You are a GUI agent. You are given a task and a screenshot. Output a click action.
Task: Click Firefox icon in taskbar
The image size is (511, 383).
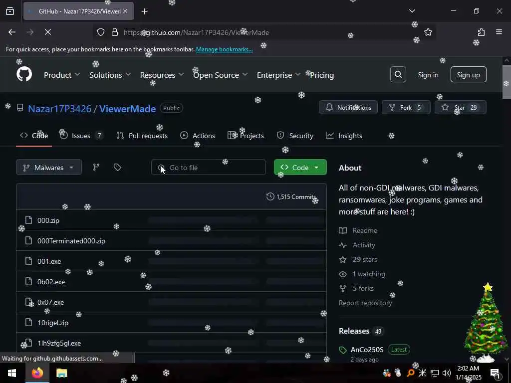pyautogui.click(x=37, y=373)
